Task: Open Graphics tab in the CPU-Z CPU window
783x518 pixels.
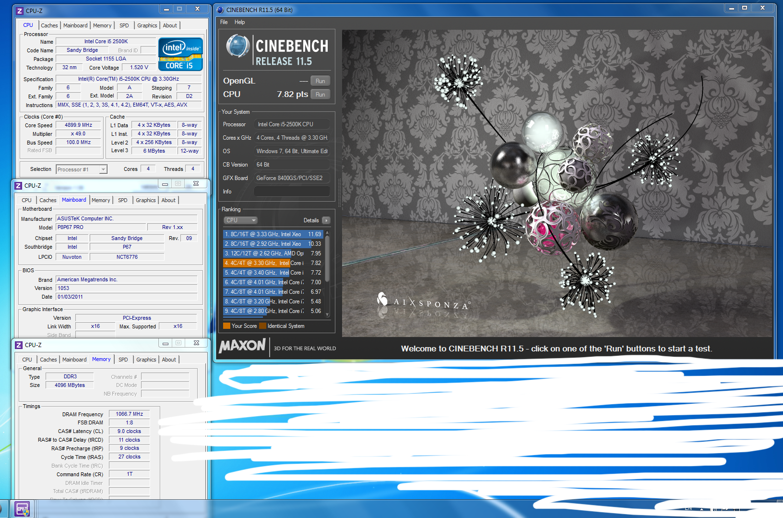Action: click(147, 25)
